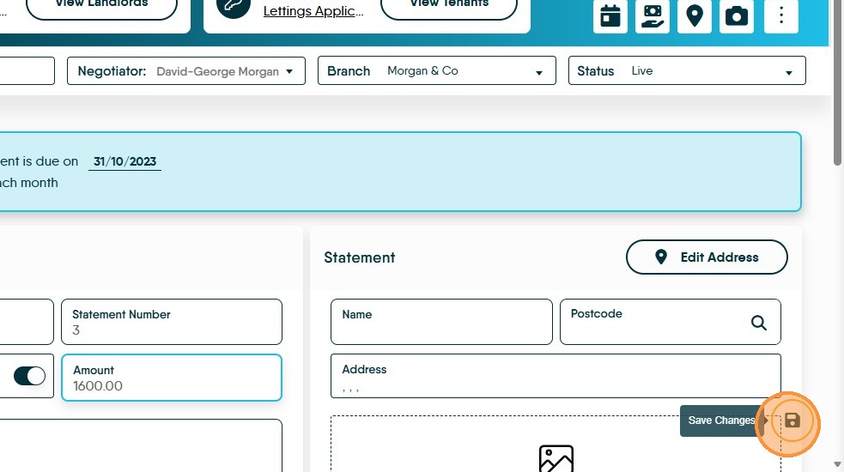
Task: Click the 31/10/2023 due date field
Action: [x=124, y=161]
